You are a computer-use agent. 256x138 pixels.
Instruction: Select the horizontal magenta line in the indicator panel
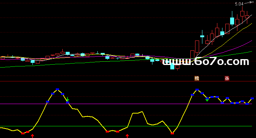click(126, 104)
